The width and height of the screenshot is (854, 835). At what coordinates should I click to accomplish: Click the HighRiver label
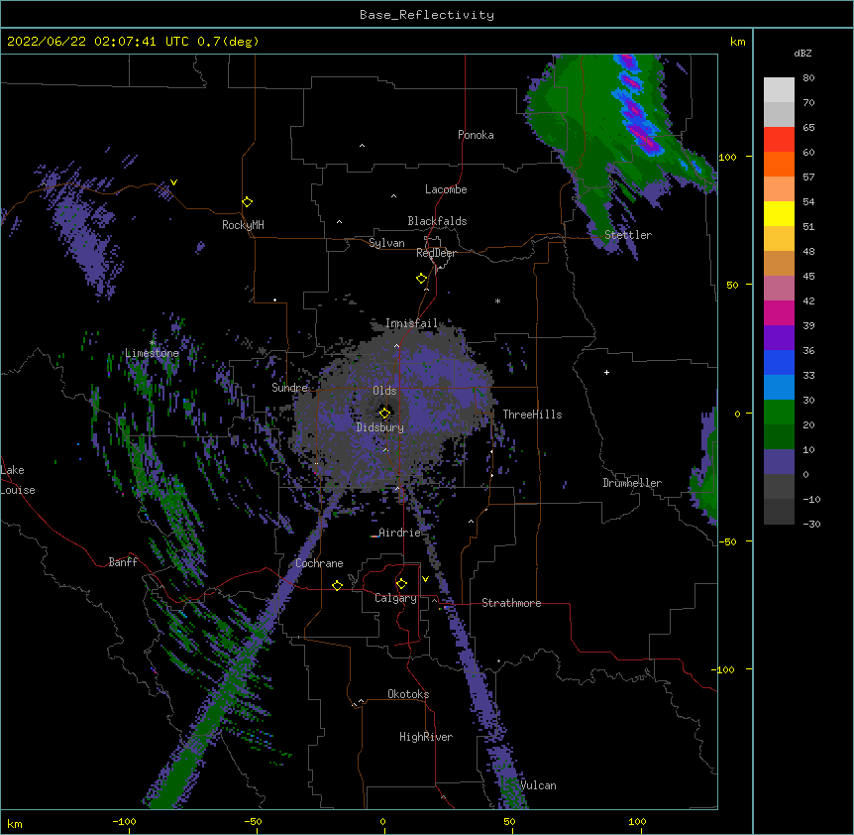point(426,737)
